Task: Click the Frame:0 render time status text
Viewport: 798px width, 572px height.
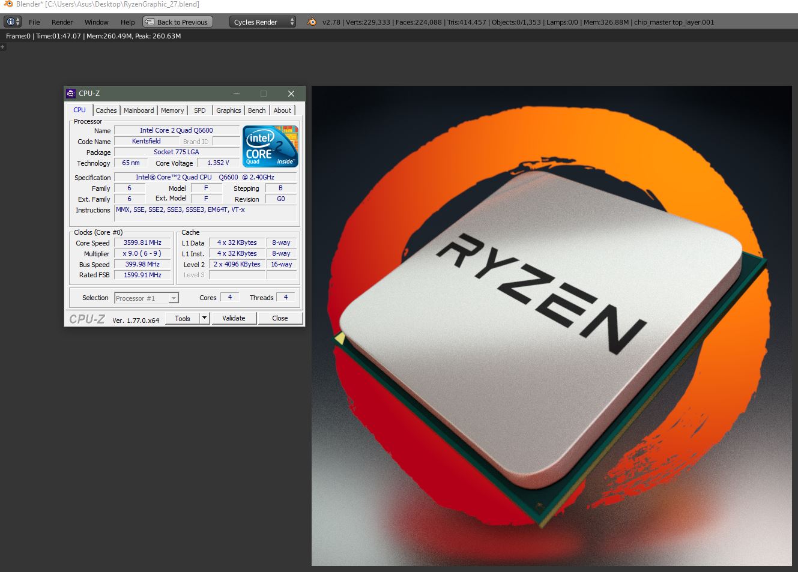Action: click(x=93, y=36)
